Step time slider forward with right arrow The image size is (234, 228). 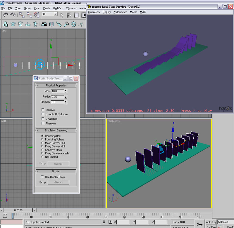[x=34, y=210]
